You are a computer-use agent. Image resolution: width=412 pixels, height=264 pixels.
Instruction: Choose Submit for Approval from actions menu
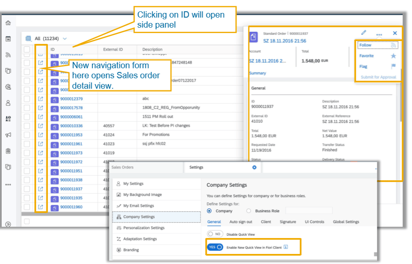(x=378, y=77)
